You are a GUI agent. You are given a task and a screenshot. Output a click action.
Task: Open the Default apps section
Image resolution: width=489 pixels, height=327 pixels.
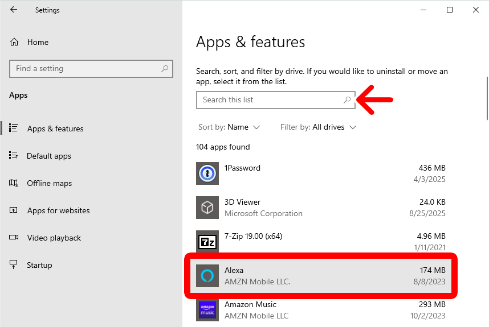(48, 156)
